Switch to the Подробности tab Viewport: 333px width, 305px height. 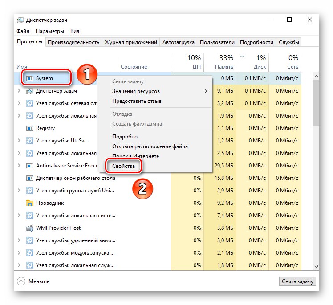256,42
